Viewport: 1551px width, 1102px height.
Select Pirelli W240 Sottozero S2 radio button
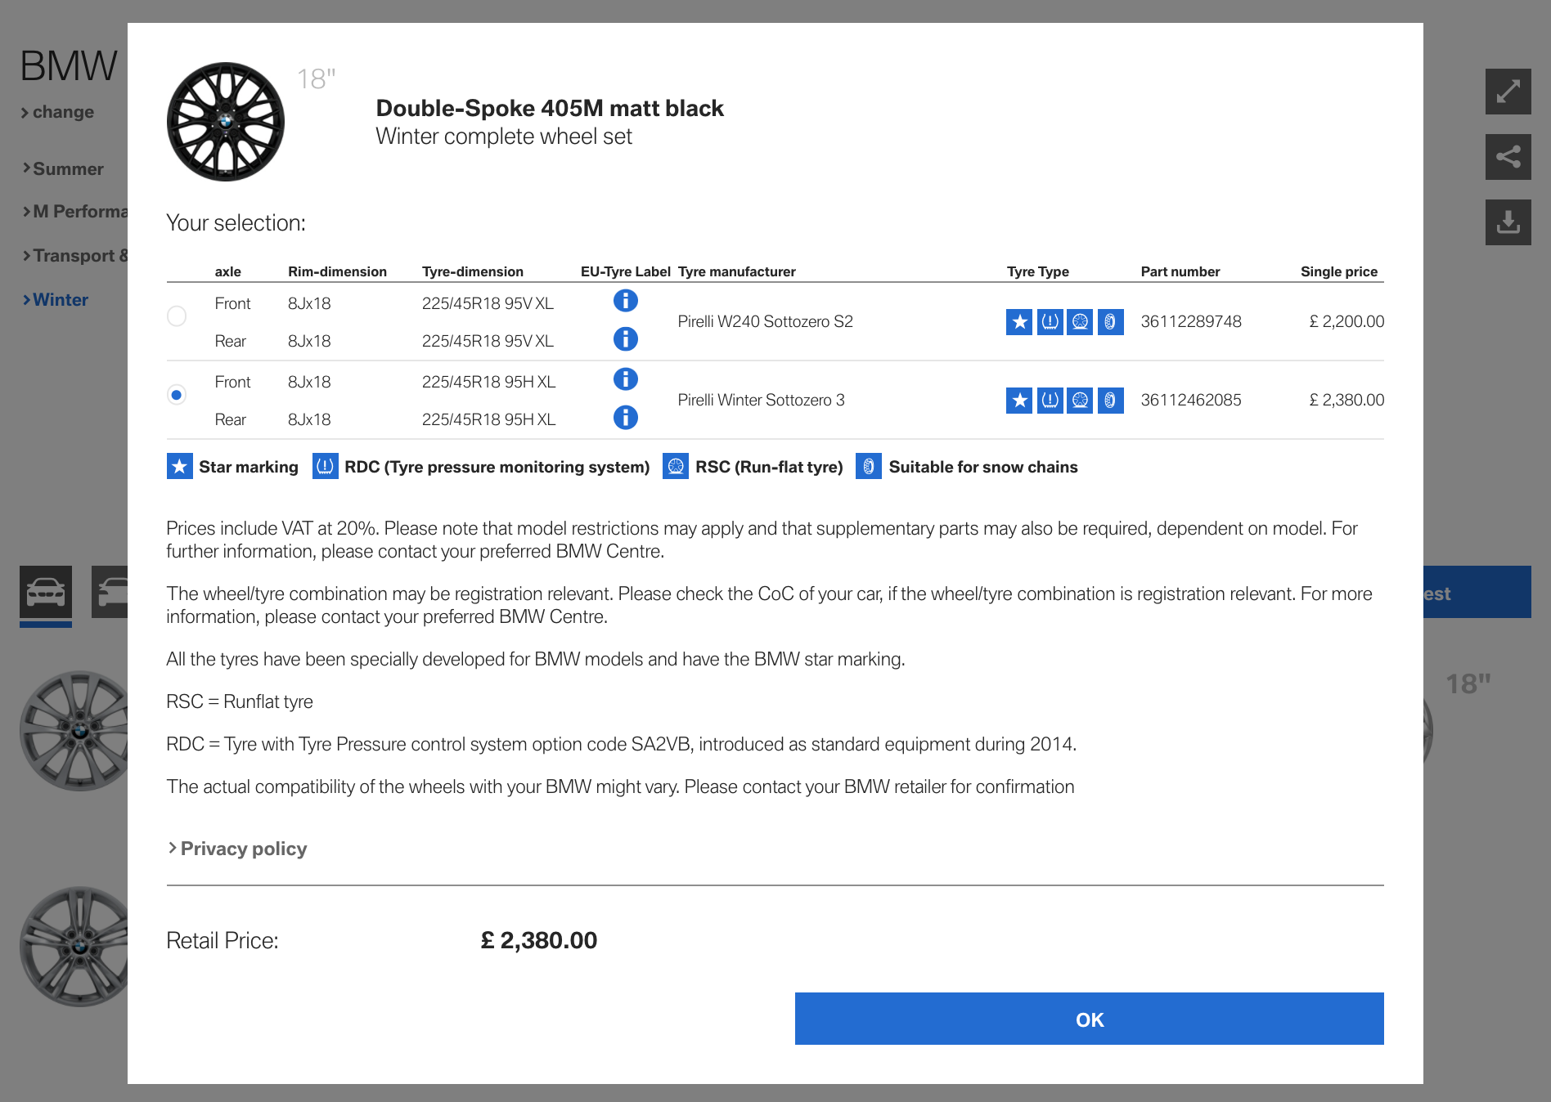point(177,316)
